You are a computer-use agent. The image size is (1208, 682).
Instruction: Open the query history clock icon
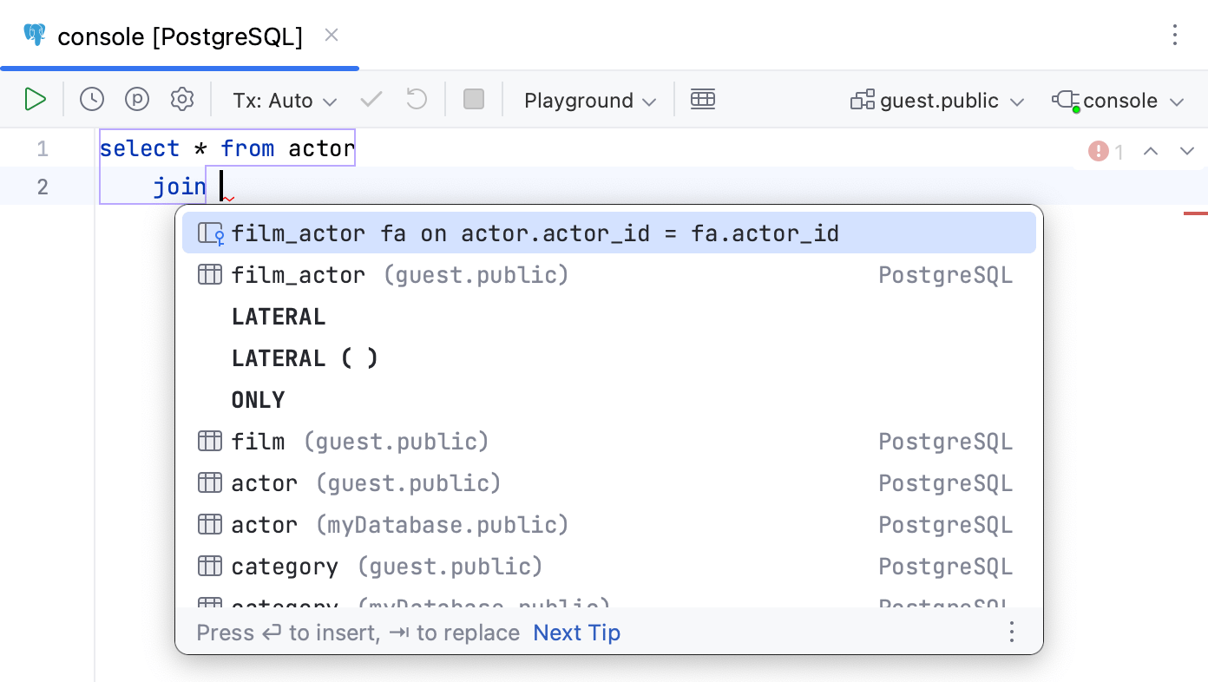pyautogui.click(x=92, y=100)
